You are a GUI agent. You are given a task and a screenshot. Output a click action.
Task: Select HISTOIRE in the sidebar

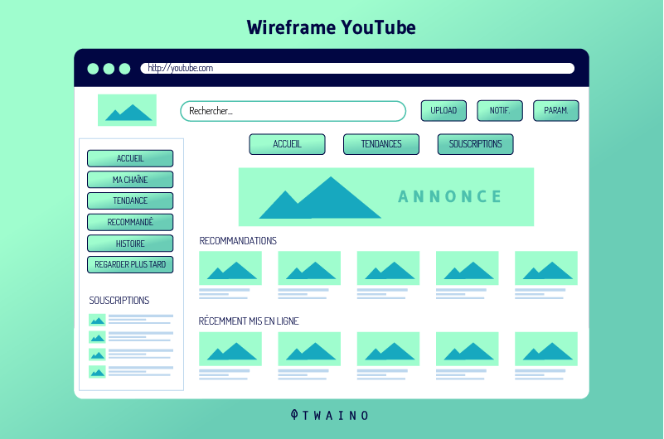click(x=130, y=244)
